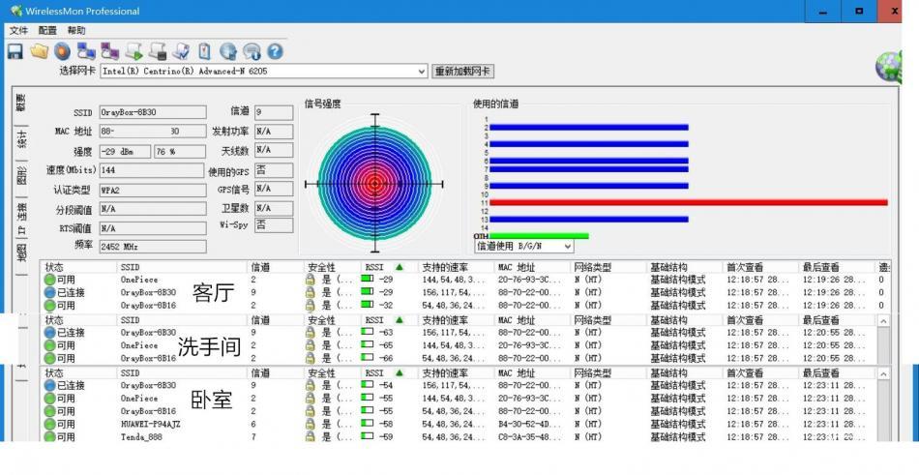Open the 信道使用 B/G/N dropdown
Viewport: 919px width, 475px height.
coord(566,247)
